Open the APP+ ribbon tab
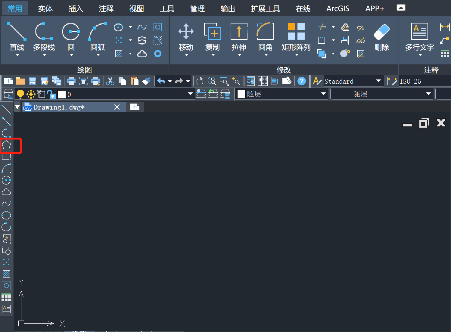This screenshot has width=451, height=332. coord(375,8)
